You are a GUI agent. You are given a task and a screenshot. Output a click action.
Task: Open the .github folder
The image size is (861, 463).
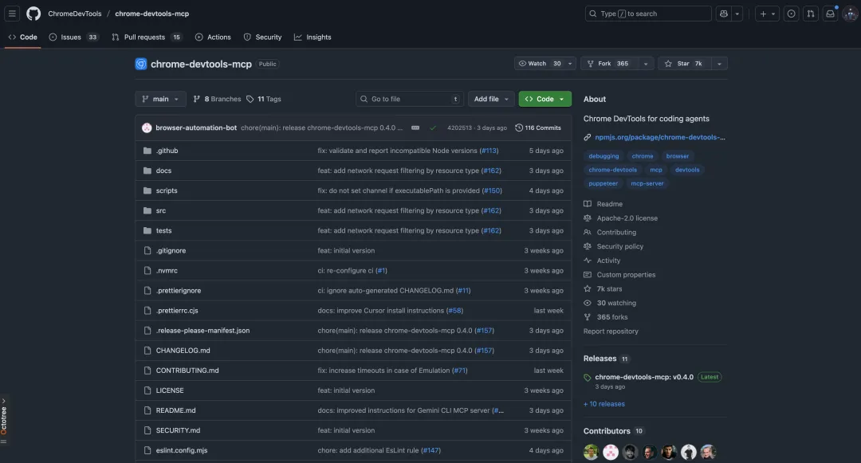[x=167, y=151]
